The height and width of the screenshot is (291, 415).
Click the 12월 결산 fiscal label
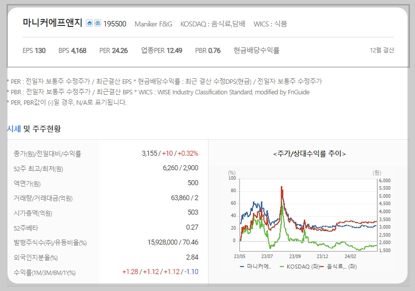(x=382, y=50)
